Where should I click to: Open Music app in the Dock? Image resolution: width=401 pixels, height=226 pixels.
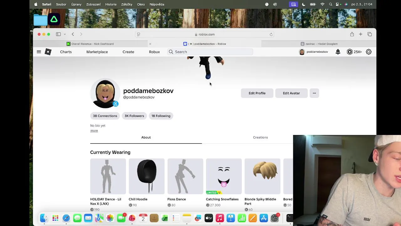[220, 218]
